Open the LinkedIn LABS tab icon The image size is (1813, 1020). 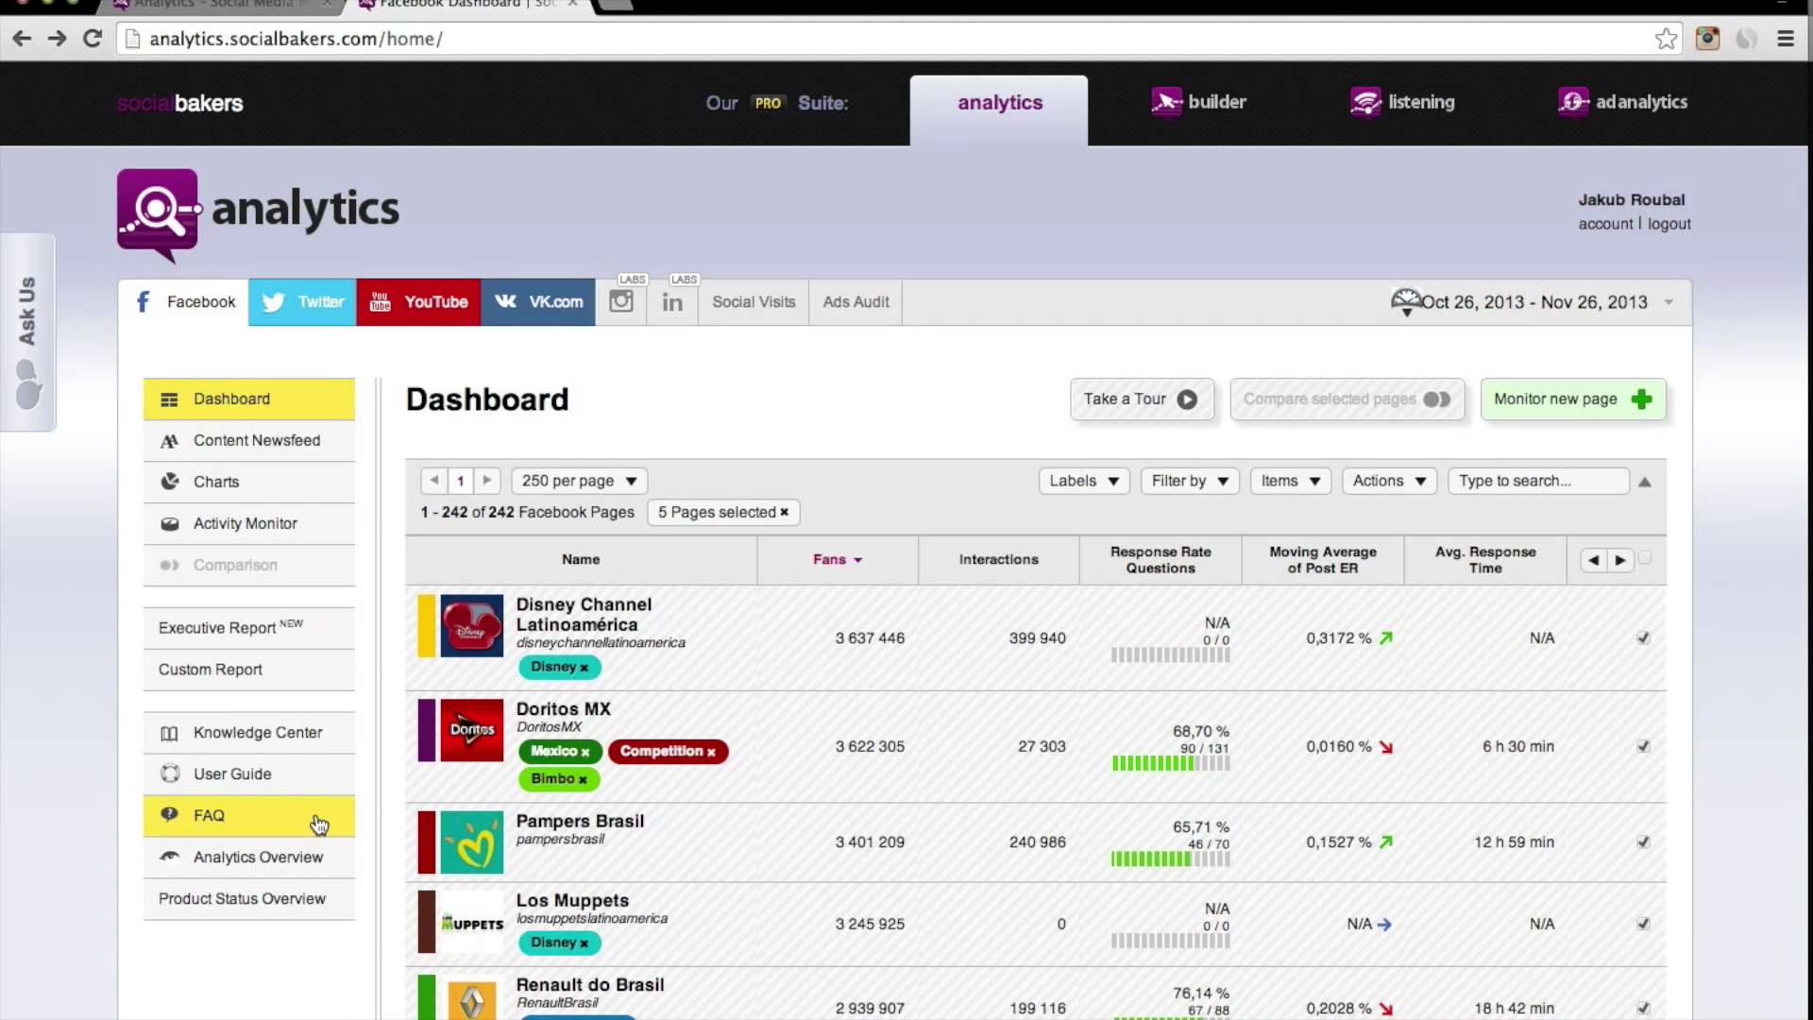[672, 302]
